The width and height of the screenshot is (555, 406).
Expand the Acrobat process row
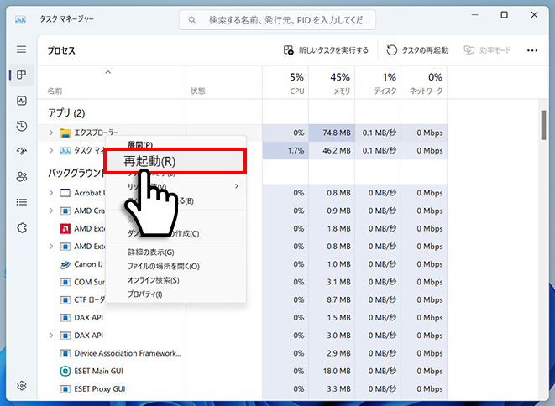(51, 193)
